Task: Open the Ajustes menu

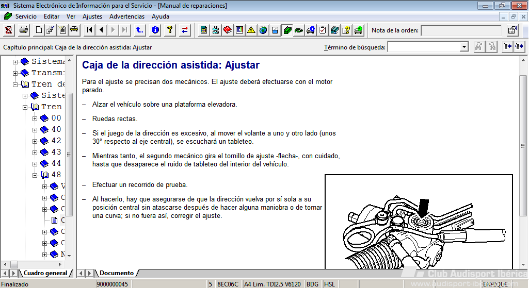Action: (92, 16)
